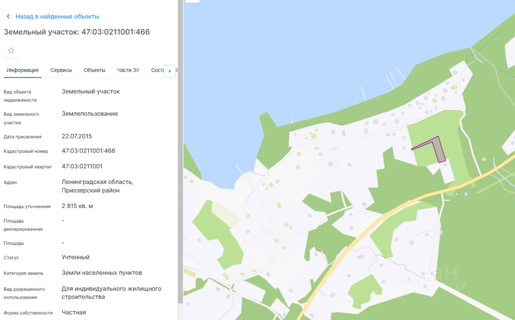The height and width of the screenshot is (320, 515).
Task: Switch to the Части ЗУ tab
Action: pyautogui.click(x=128, y=70)
